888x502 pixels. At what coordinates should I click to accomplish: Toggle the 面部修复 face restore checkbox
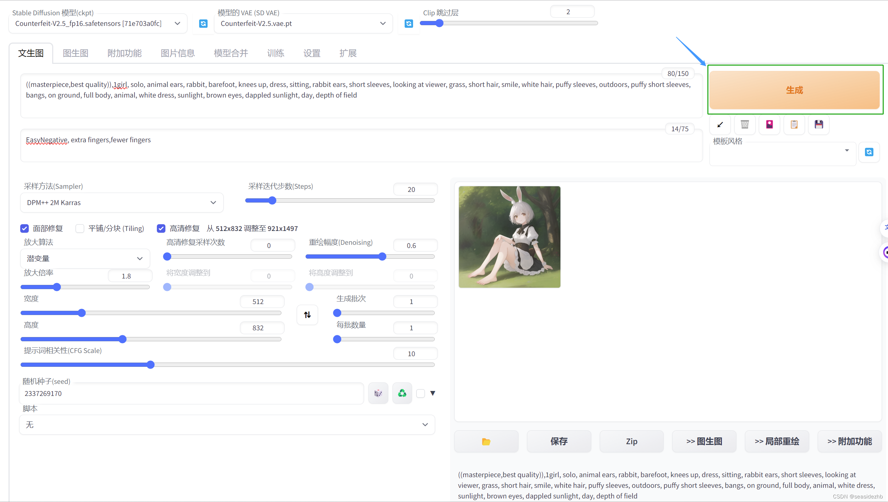[x=24, y=228]
